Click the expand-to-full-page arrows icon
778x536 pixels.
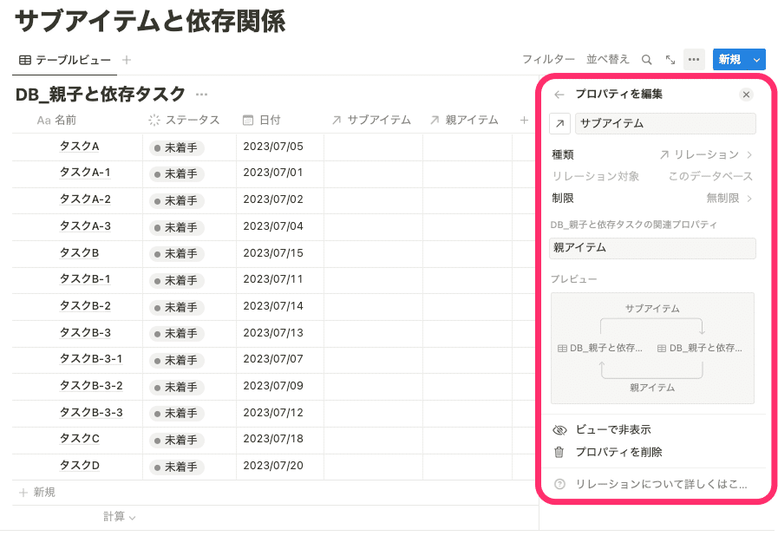[669, 59]
